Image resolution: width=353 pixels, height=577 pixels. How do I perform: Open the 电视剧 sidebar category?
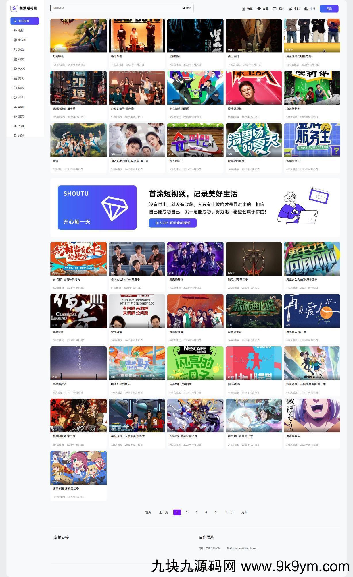click(x=22, y=40)
